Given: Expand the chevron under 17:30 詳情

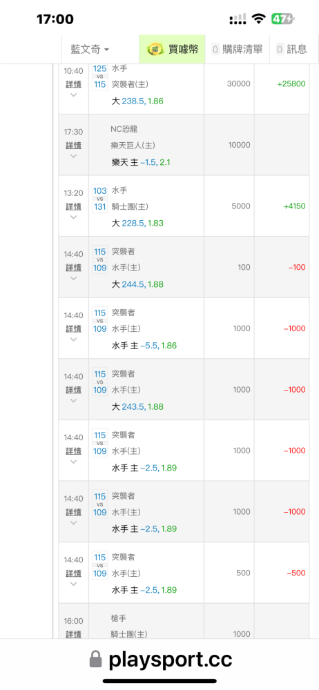Looking at the screenshot, I should coord(74,156).
